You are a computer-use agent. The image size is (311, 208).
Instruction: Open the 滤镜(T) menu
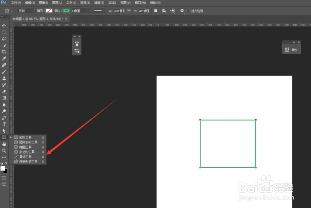click(x=99, y=3)
